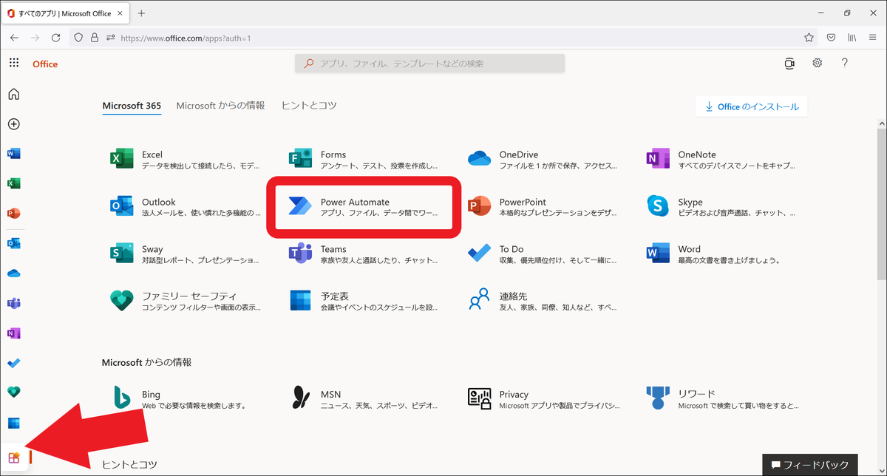
Task: Open Office settings with the gear icon
Action: pyautogui.click(x=817, y=63)
